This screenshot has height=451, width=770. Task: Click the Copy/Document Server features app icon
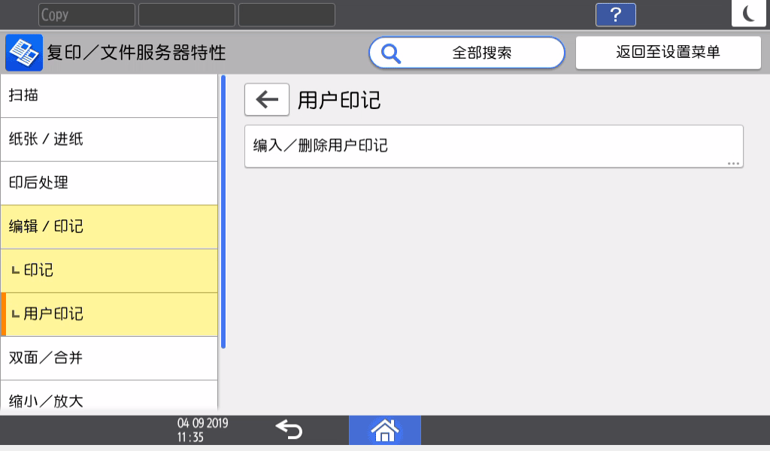(x=24, y=53)
